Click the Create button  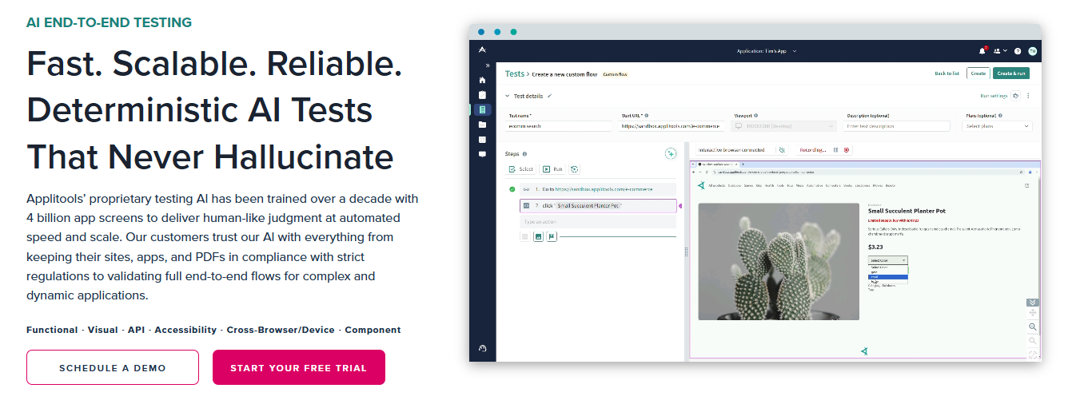click(978, 73)
